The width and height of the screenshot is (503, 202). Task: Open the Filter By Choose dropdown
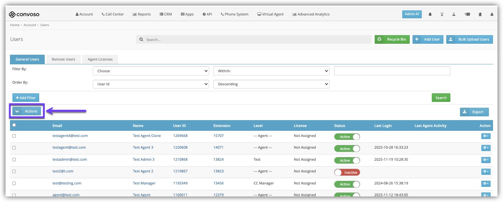[151, 71]
